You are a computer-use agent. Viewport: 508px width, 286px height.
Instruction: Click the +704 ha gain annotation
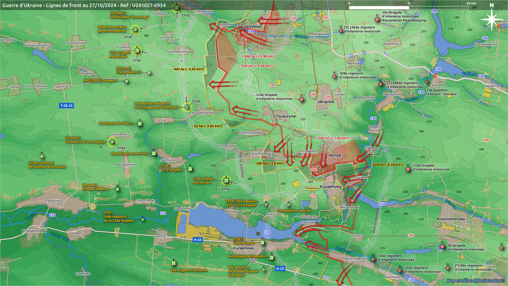coord(332,138)
